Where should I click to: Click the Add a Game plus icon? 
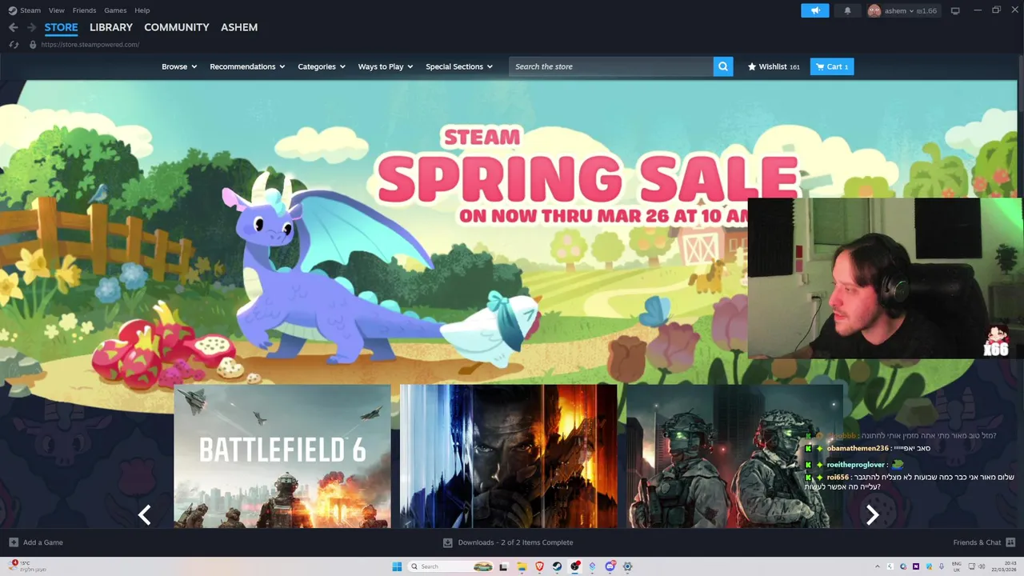pos(14,542)
